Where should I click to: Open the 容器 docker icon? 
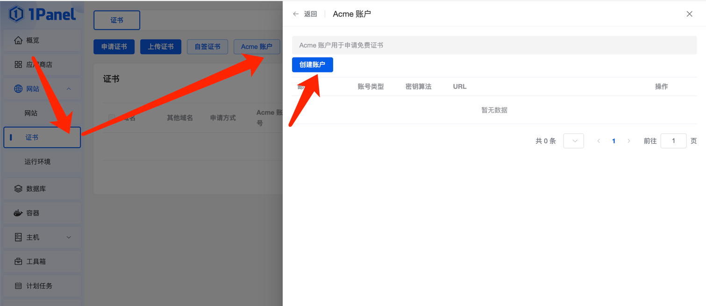tap(18, 213)
